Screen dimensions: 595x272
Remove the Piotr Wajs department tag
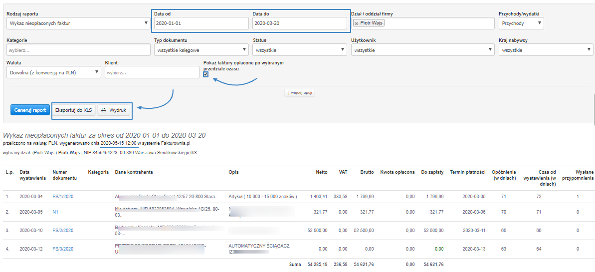click(356, 23)
